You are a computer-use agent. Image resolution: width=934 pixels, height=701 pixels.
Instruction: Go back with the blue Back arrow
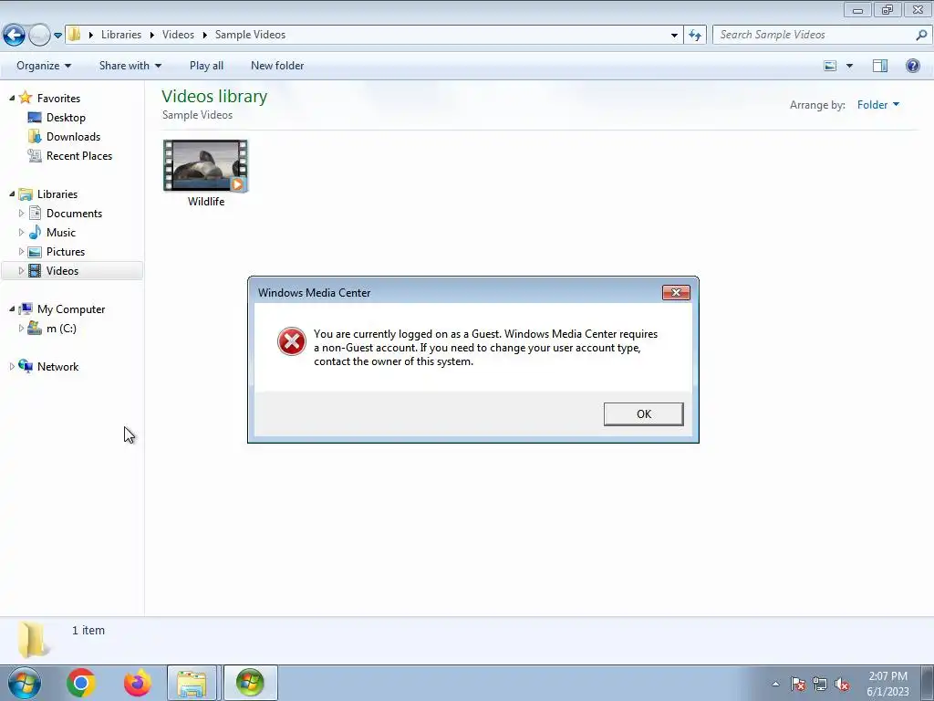tap(14, 36)
